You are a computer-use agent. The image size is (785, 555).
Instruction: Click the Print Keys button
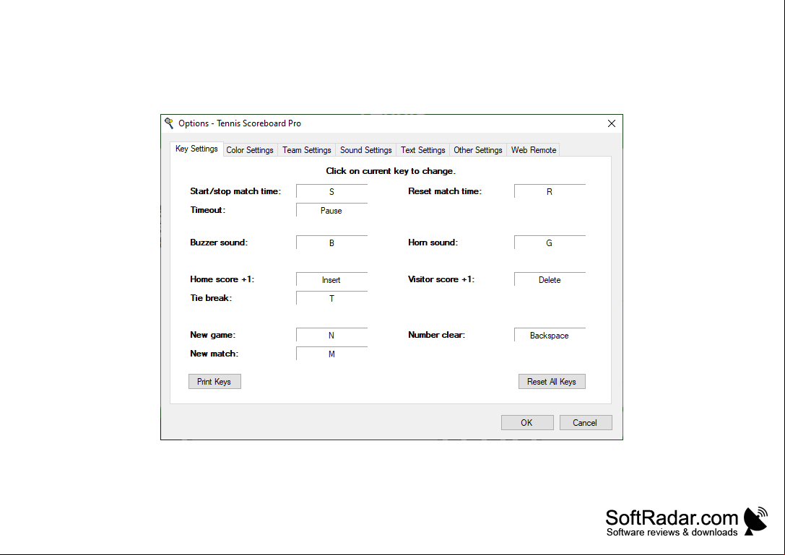[x=214, y=382]
